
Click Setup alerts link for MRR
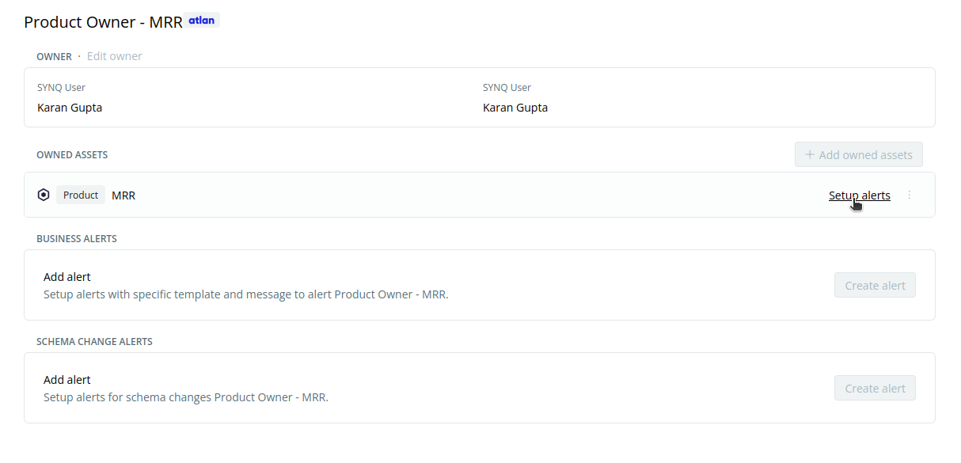tap(859, 195)
